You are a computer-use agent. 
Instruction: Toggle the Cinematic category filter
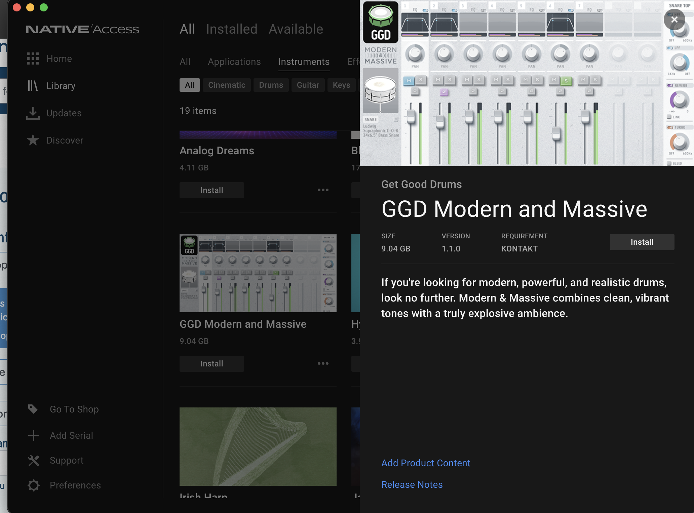coord(226,85)
